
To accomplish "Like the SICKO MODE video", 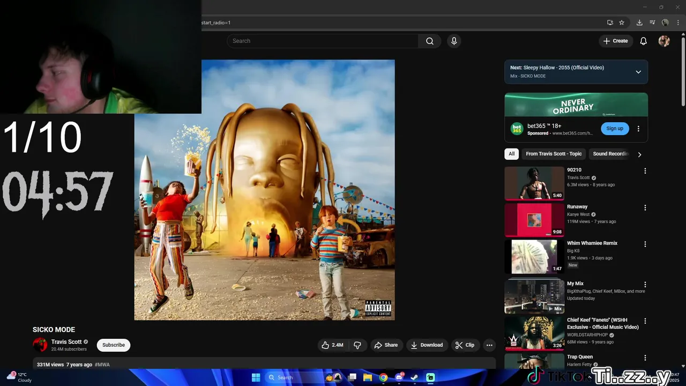I will tap(332, 345).
